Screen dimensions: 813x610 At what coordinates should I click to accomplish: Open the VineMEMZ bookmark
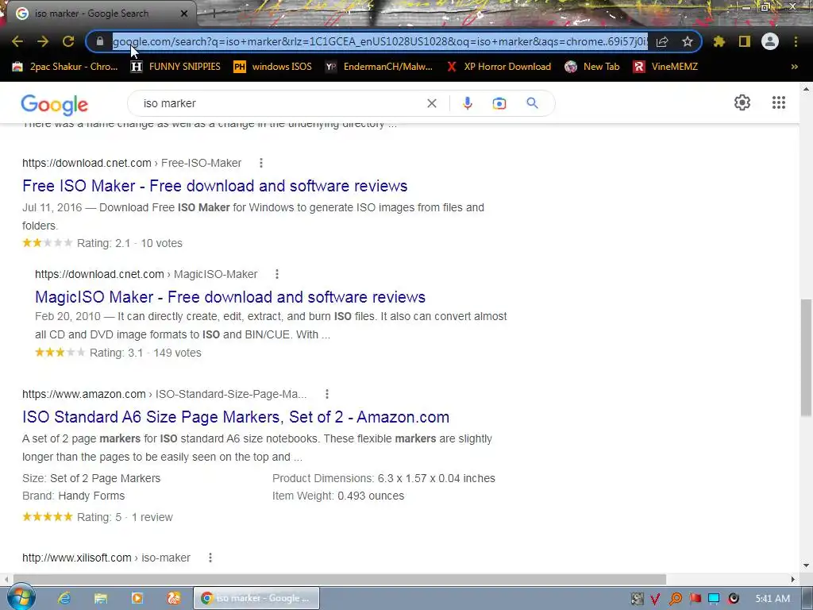pyautogui.click(x=665, y=67)
